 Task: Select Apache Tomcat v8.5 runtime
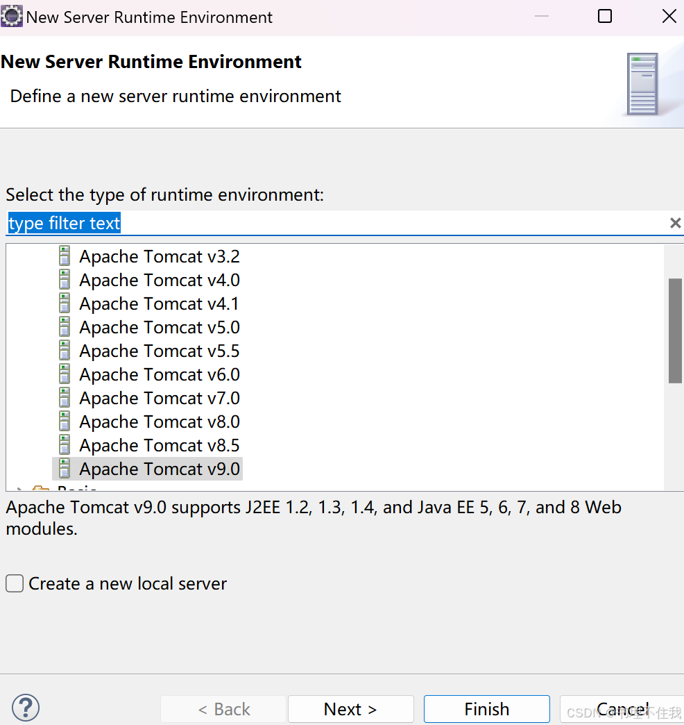160,445
